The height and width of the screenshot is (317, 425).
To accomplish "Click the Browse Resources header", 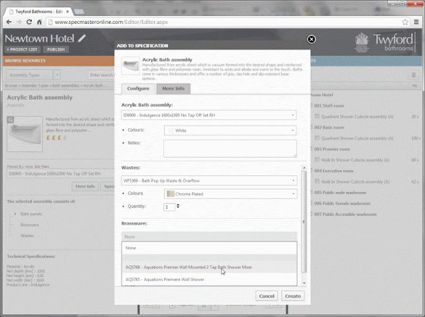I will coord(25,60).
